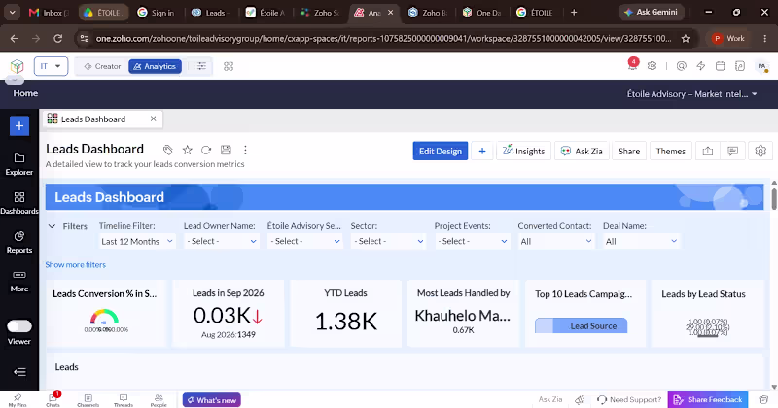
Task: Open Explorer in the sidebar
Action: (19, 164)
